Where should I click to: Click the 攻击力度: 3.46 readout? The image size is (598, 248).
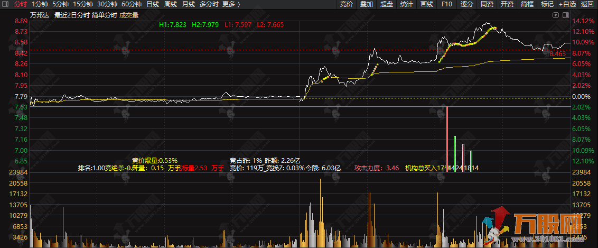[x=377, y=168]
